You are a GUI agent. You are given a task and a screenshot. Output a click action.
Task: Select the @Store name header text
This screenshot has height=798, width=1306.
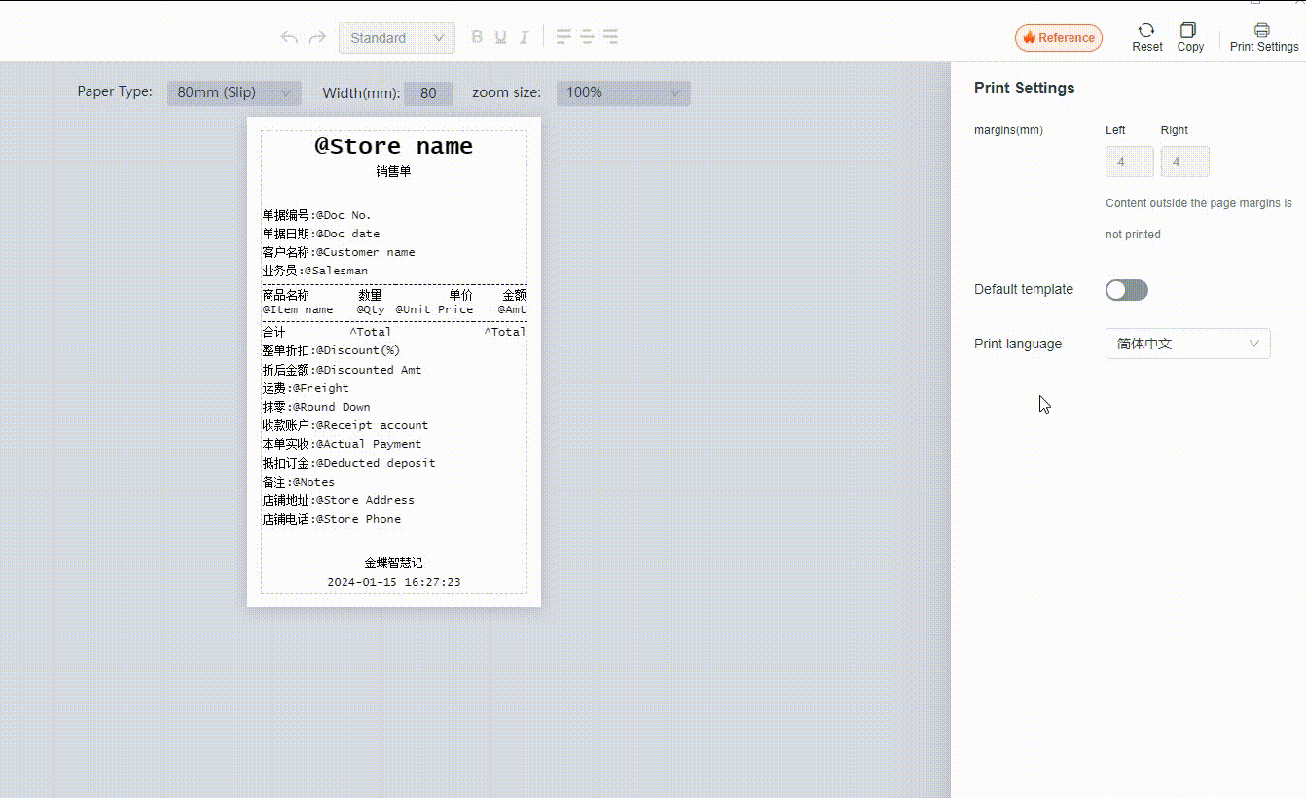click(393, 146)
